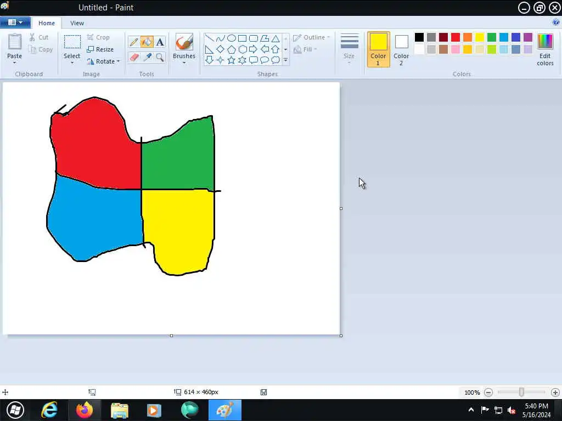The image size is (562, 421).
Task: Choose the Left arrow shape
Action: (265, 49)
